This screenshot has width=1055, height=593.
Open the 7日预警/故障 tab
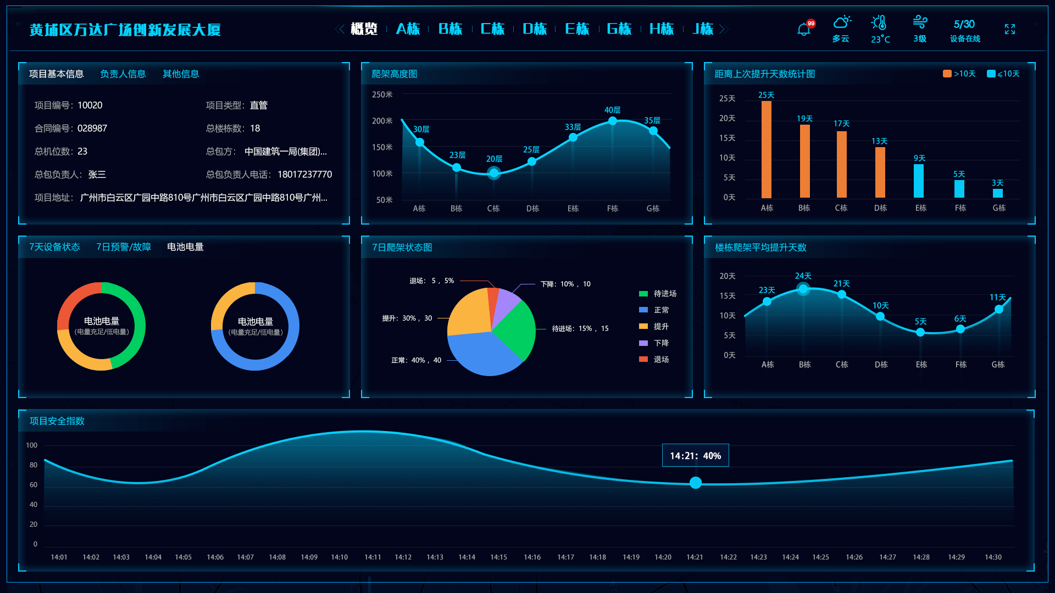click(124, 247)
